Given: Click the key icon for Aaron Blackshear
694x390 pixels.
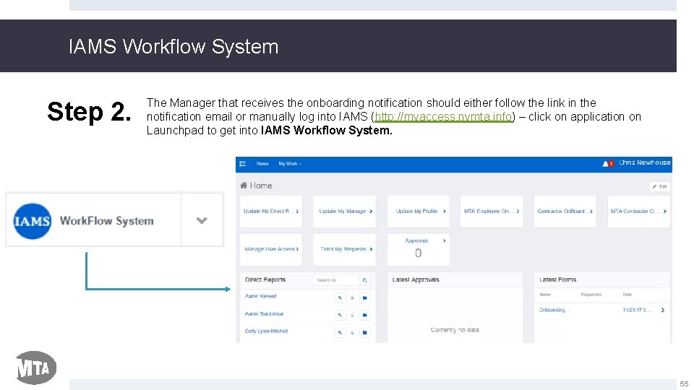Looking at the screenshot, I should click(340, 315).
